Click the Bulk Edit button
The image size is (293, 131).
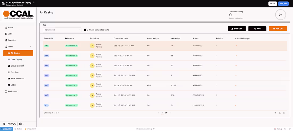click(x=237, y=29)
